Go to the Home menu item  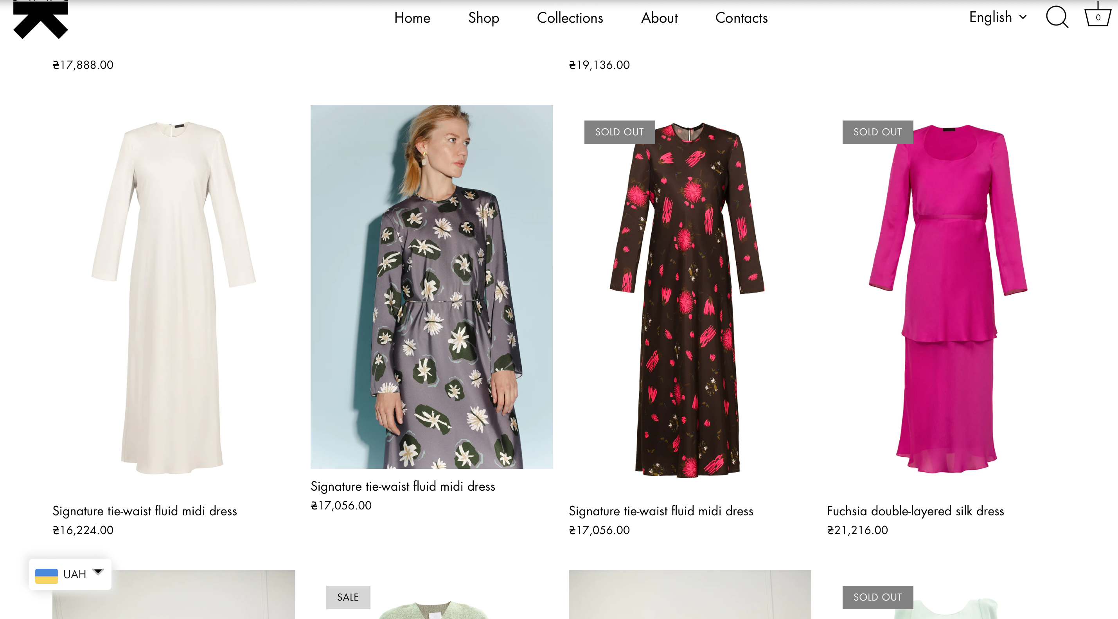coord(412,18)
